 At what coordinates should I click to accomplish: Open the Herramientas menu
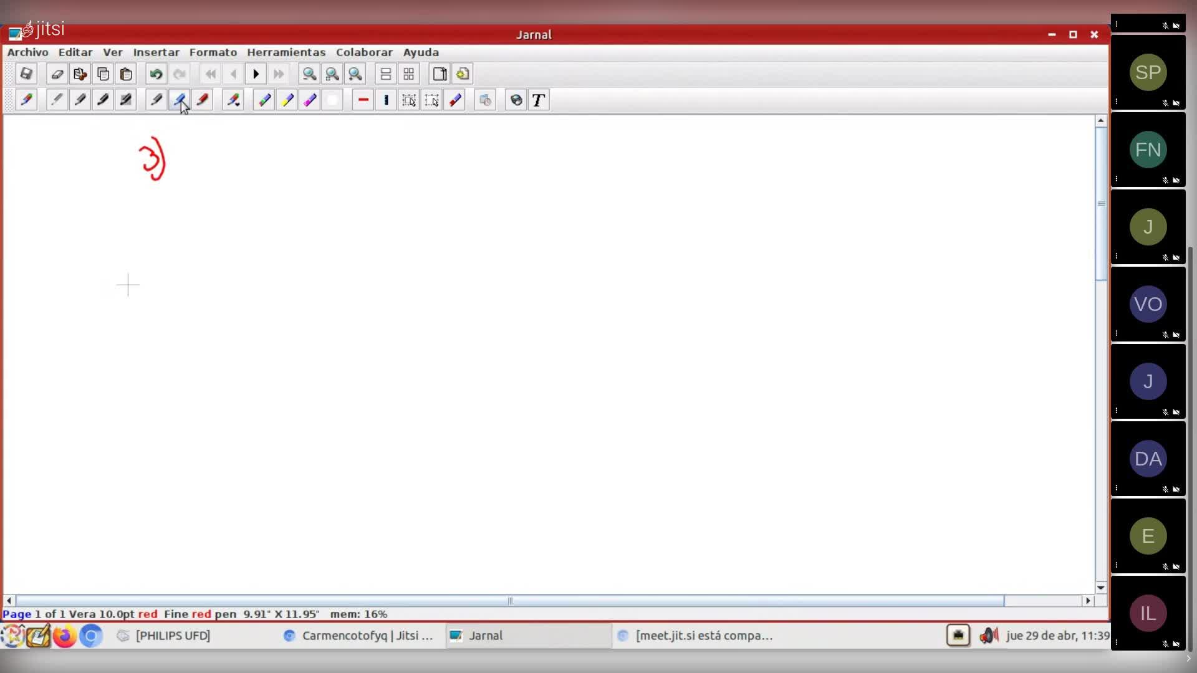point(286,52)
